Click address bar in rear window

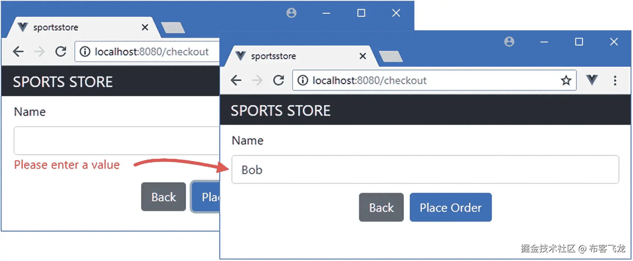pos(147,52)
